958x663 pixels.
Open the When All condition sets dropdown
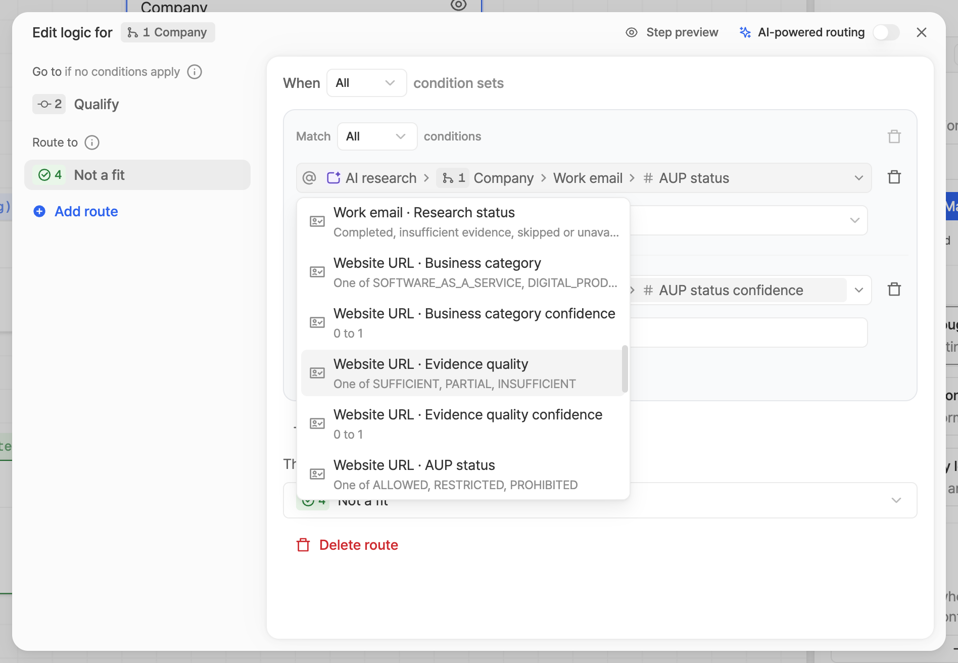click(367, 83)
